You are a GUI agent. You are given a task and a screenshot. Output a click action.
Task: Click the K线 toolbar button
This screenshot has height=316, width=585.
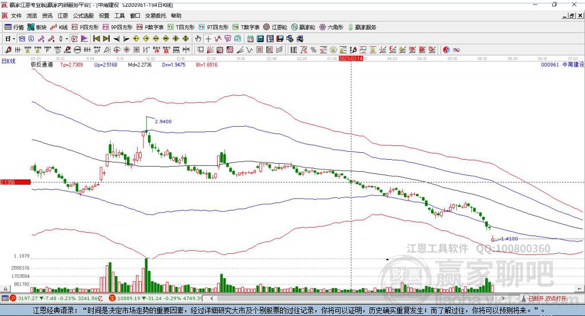[x=59, y=27]
